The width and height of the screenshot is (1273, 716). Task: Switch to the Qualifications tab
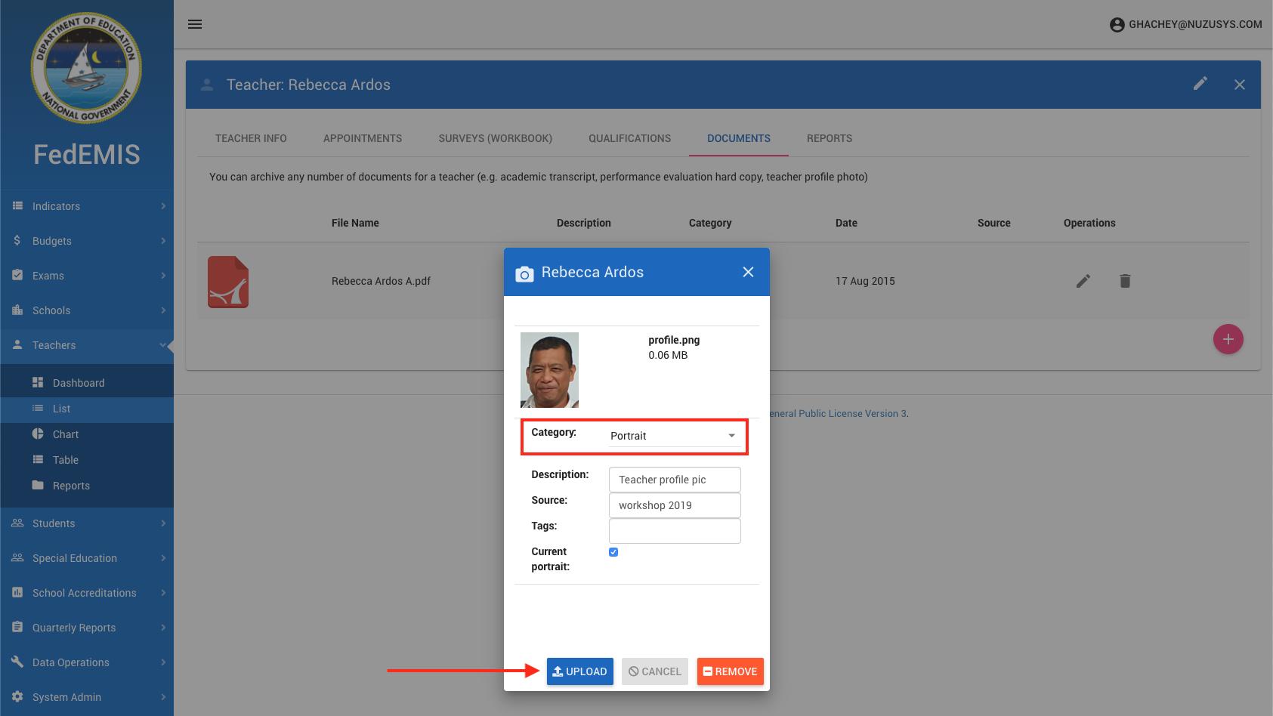click(629, 138)
